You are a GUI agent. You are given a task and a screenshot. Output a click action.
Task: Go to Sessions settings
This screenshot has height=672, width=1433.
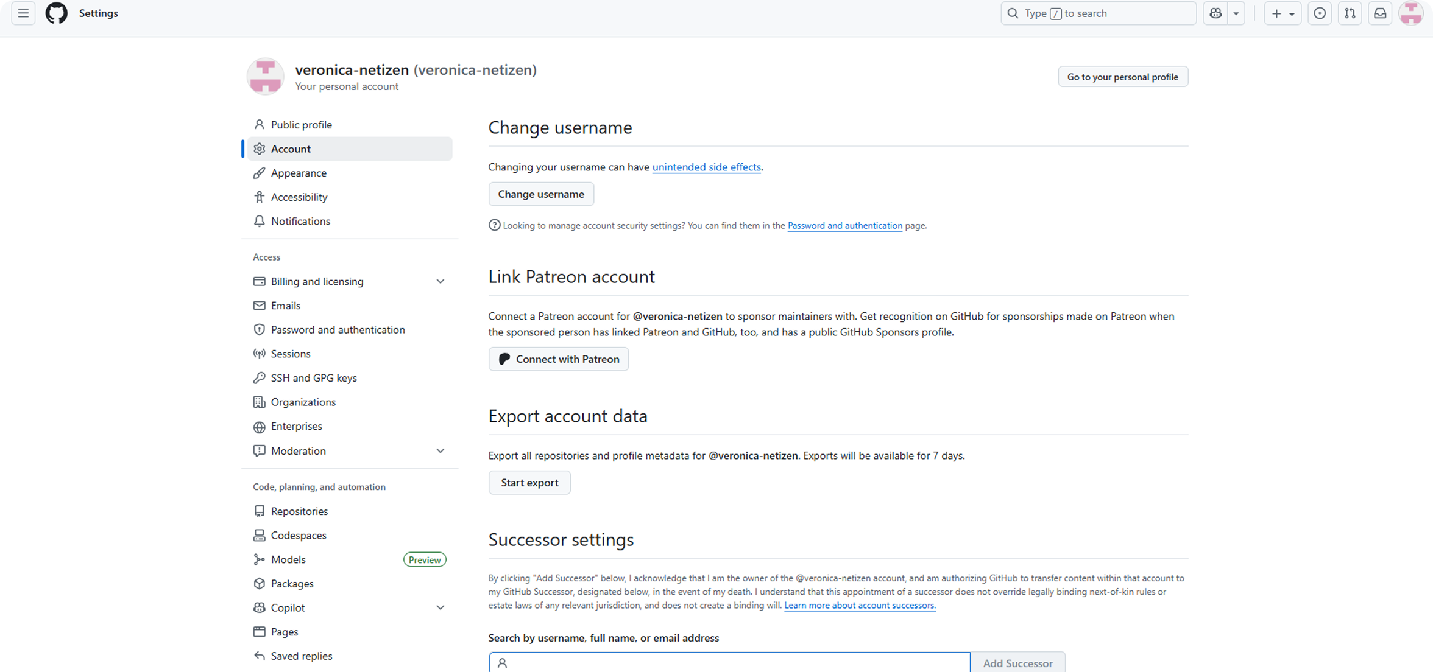(350, 354)
